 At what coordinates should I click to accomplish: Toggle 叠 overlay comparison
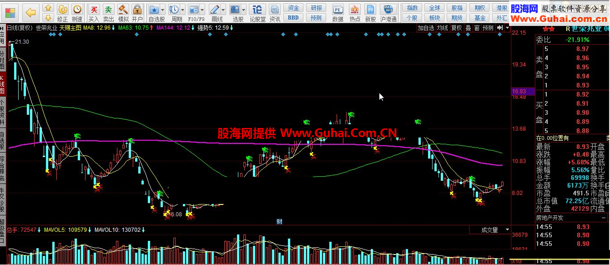click(x=468, y=28)
